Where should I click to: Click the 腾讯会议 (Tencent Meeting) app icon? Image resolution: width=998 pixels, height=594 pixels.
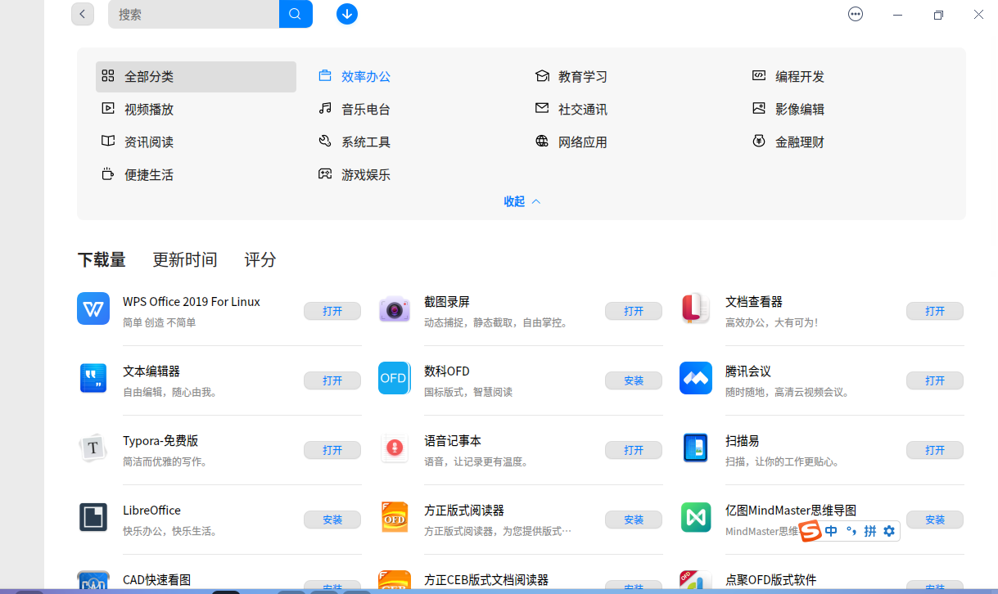[695, 378]
